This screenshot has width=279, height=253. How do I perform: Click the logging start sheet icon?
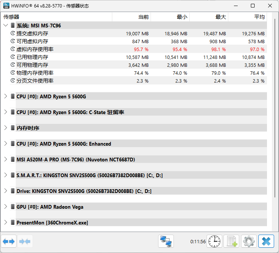(x=231, y=241)
